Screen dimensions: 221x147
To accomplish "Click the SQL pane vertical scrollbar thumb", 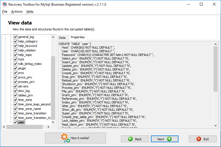I will click(215, 69).
